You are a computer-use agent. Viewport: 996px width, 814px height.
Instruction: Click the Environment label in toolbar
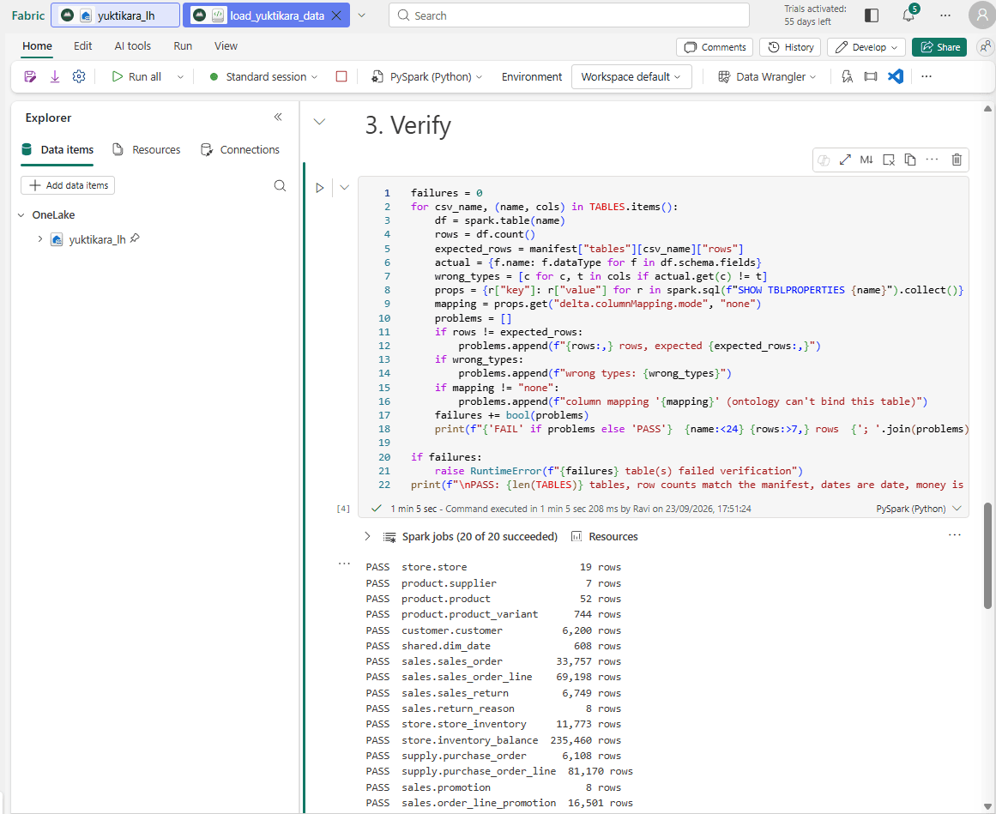[x=532, y=77]
